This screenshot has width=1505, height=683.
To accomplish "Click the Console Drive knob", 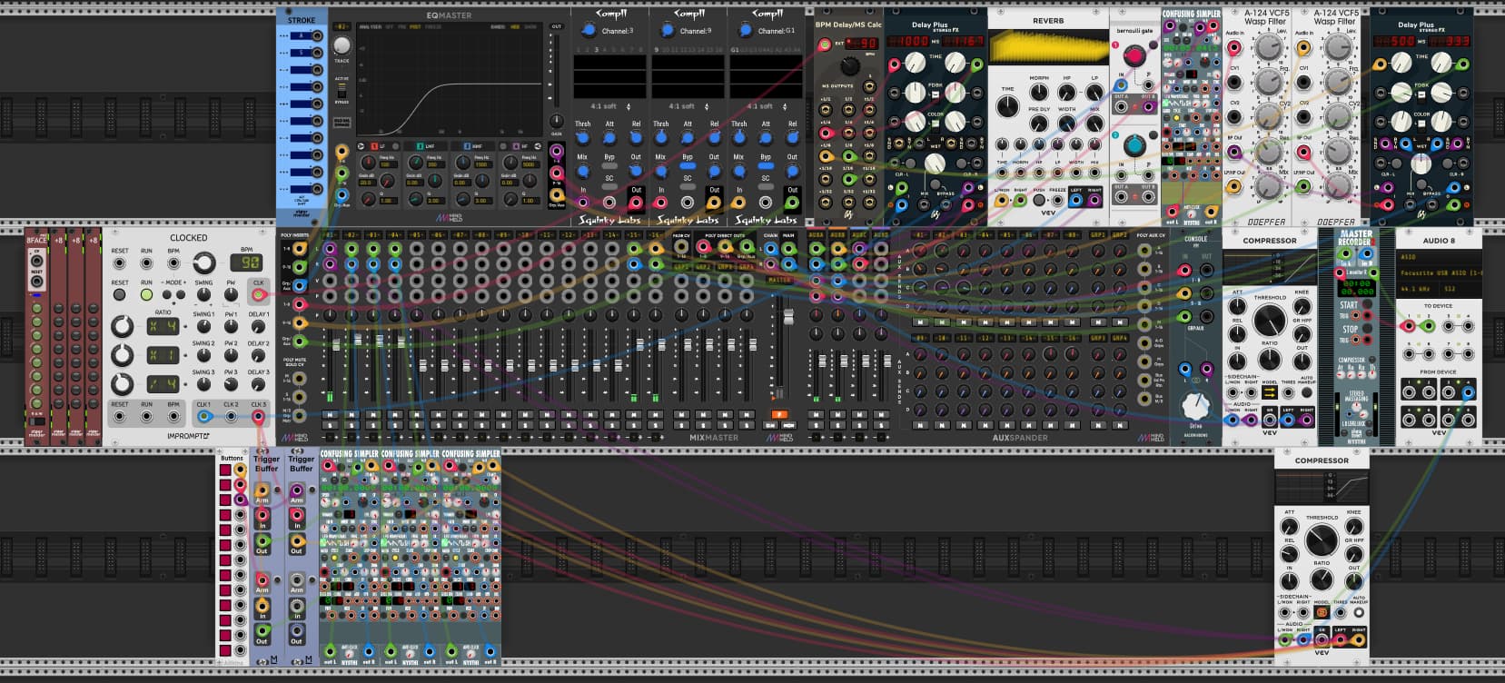I will pyautogui.click(x=1195, y=406).
